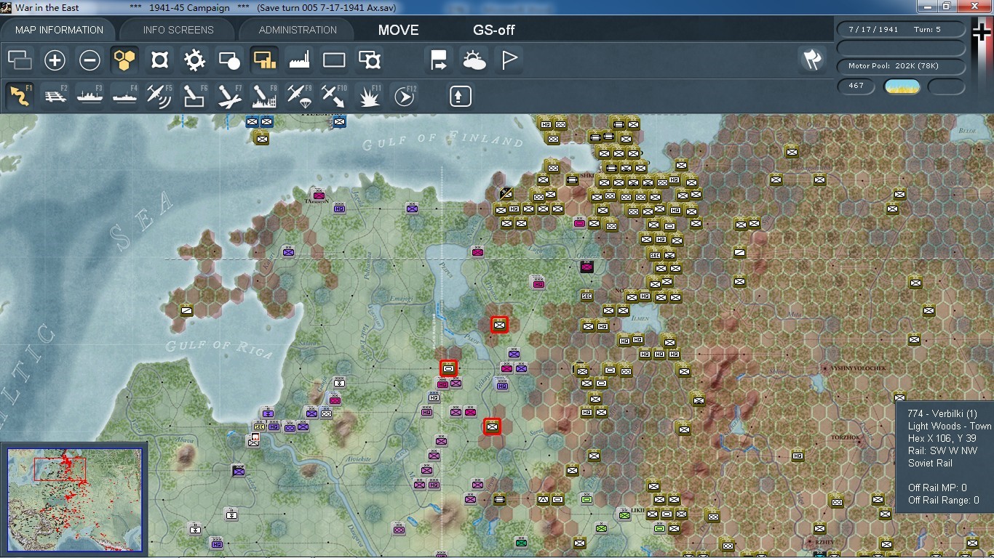
Task: Select the F5 plane-with-radar-waves icon
Action: (159, 95)
